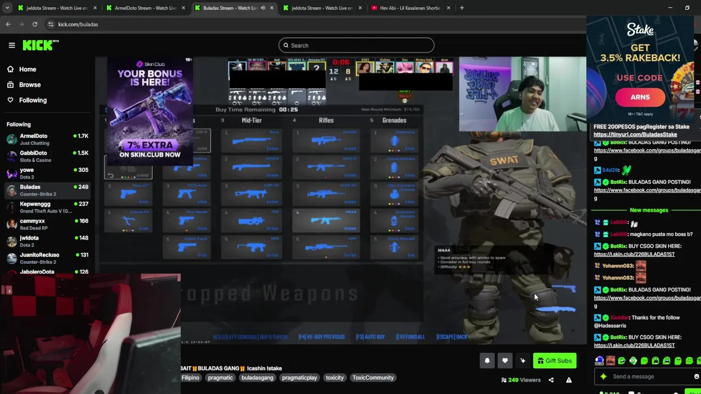Click the New messages divider in chat
This screenshot has width=701, height=394.
[x=648, y=210]
